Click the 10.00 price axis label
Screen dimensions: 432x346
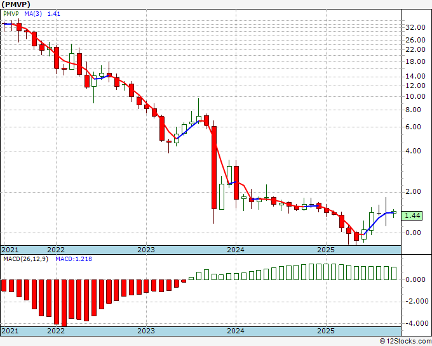(x=415, y=96)
